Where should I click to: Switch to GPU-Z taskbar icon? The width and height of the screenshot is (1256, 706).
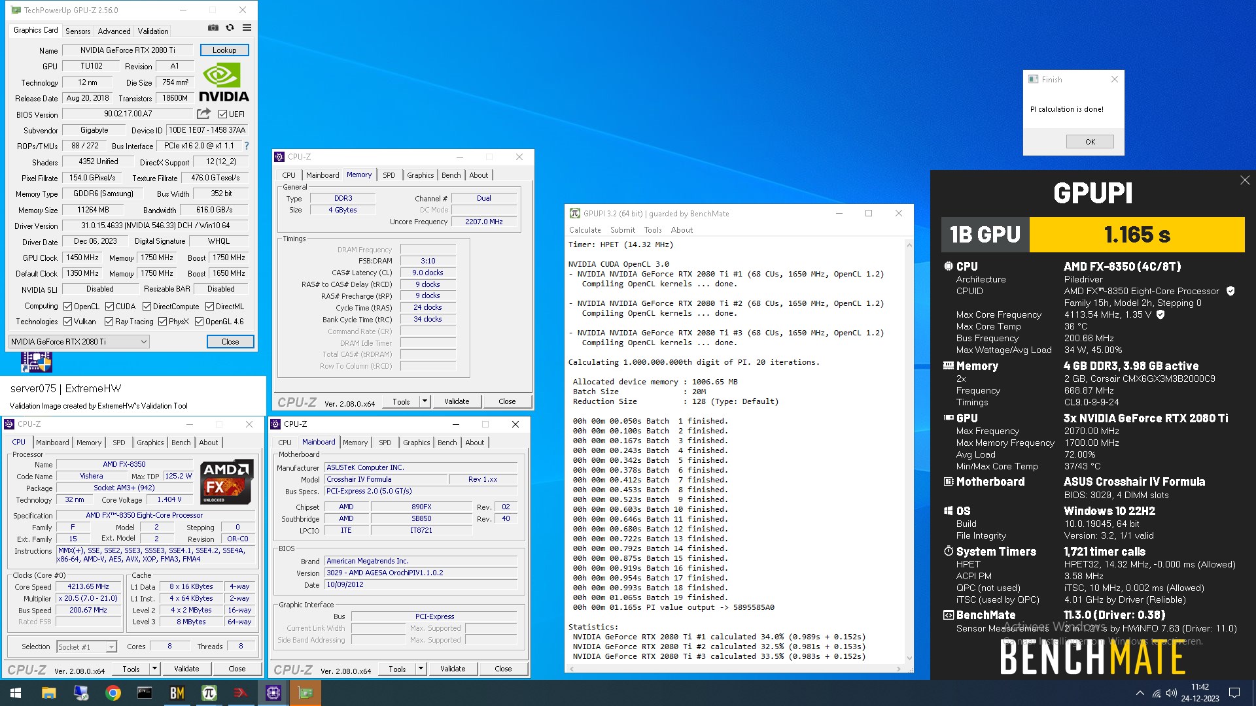point(305,693)
